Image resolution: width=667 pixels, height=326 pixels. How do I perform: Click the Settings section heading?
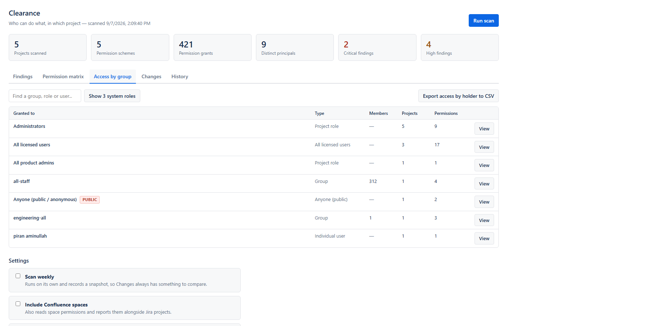(19, 261)
